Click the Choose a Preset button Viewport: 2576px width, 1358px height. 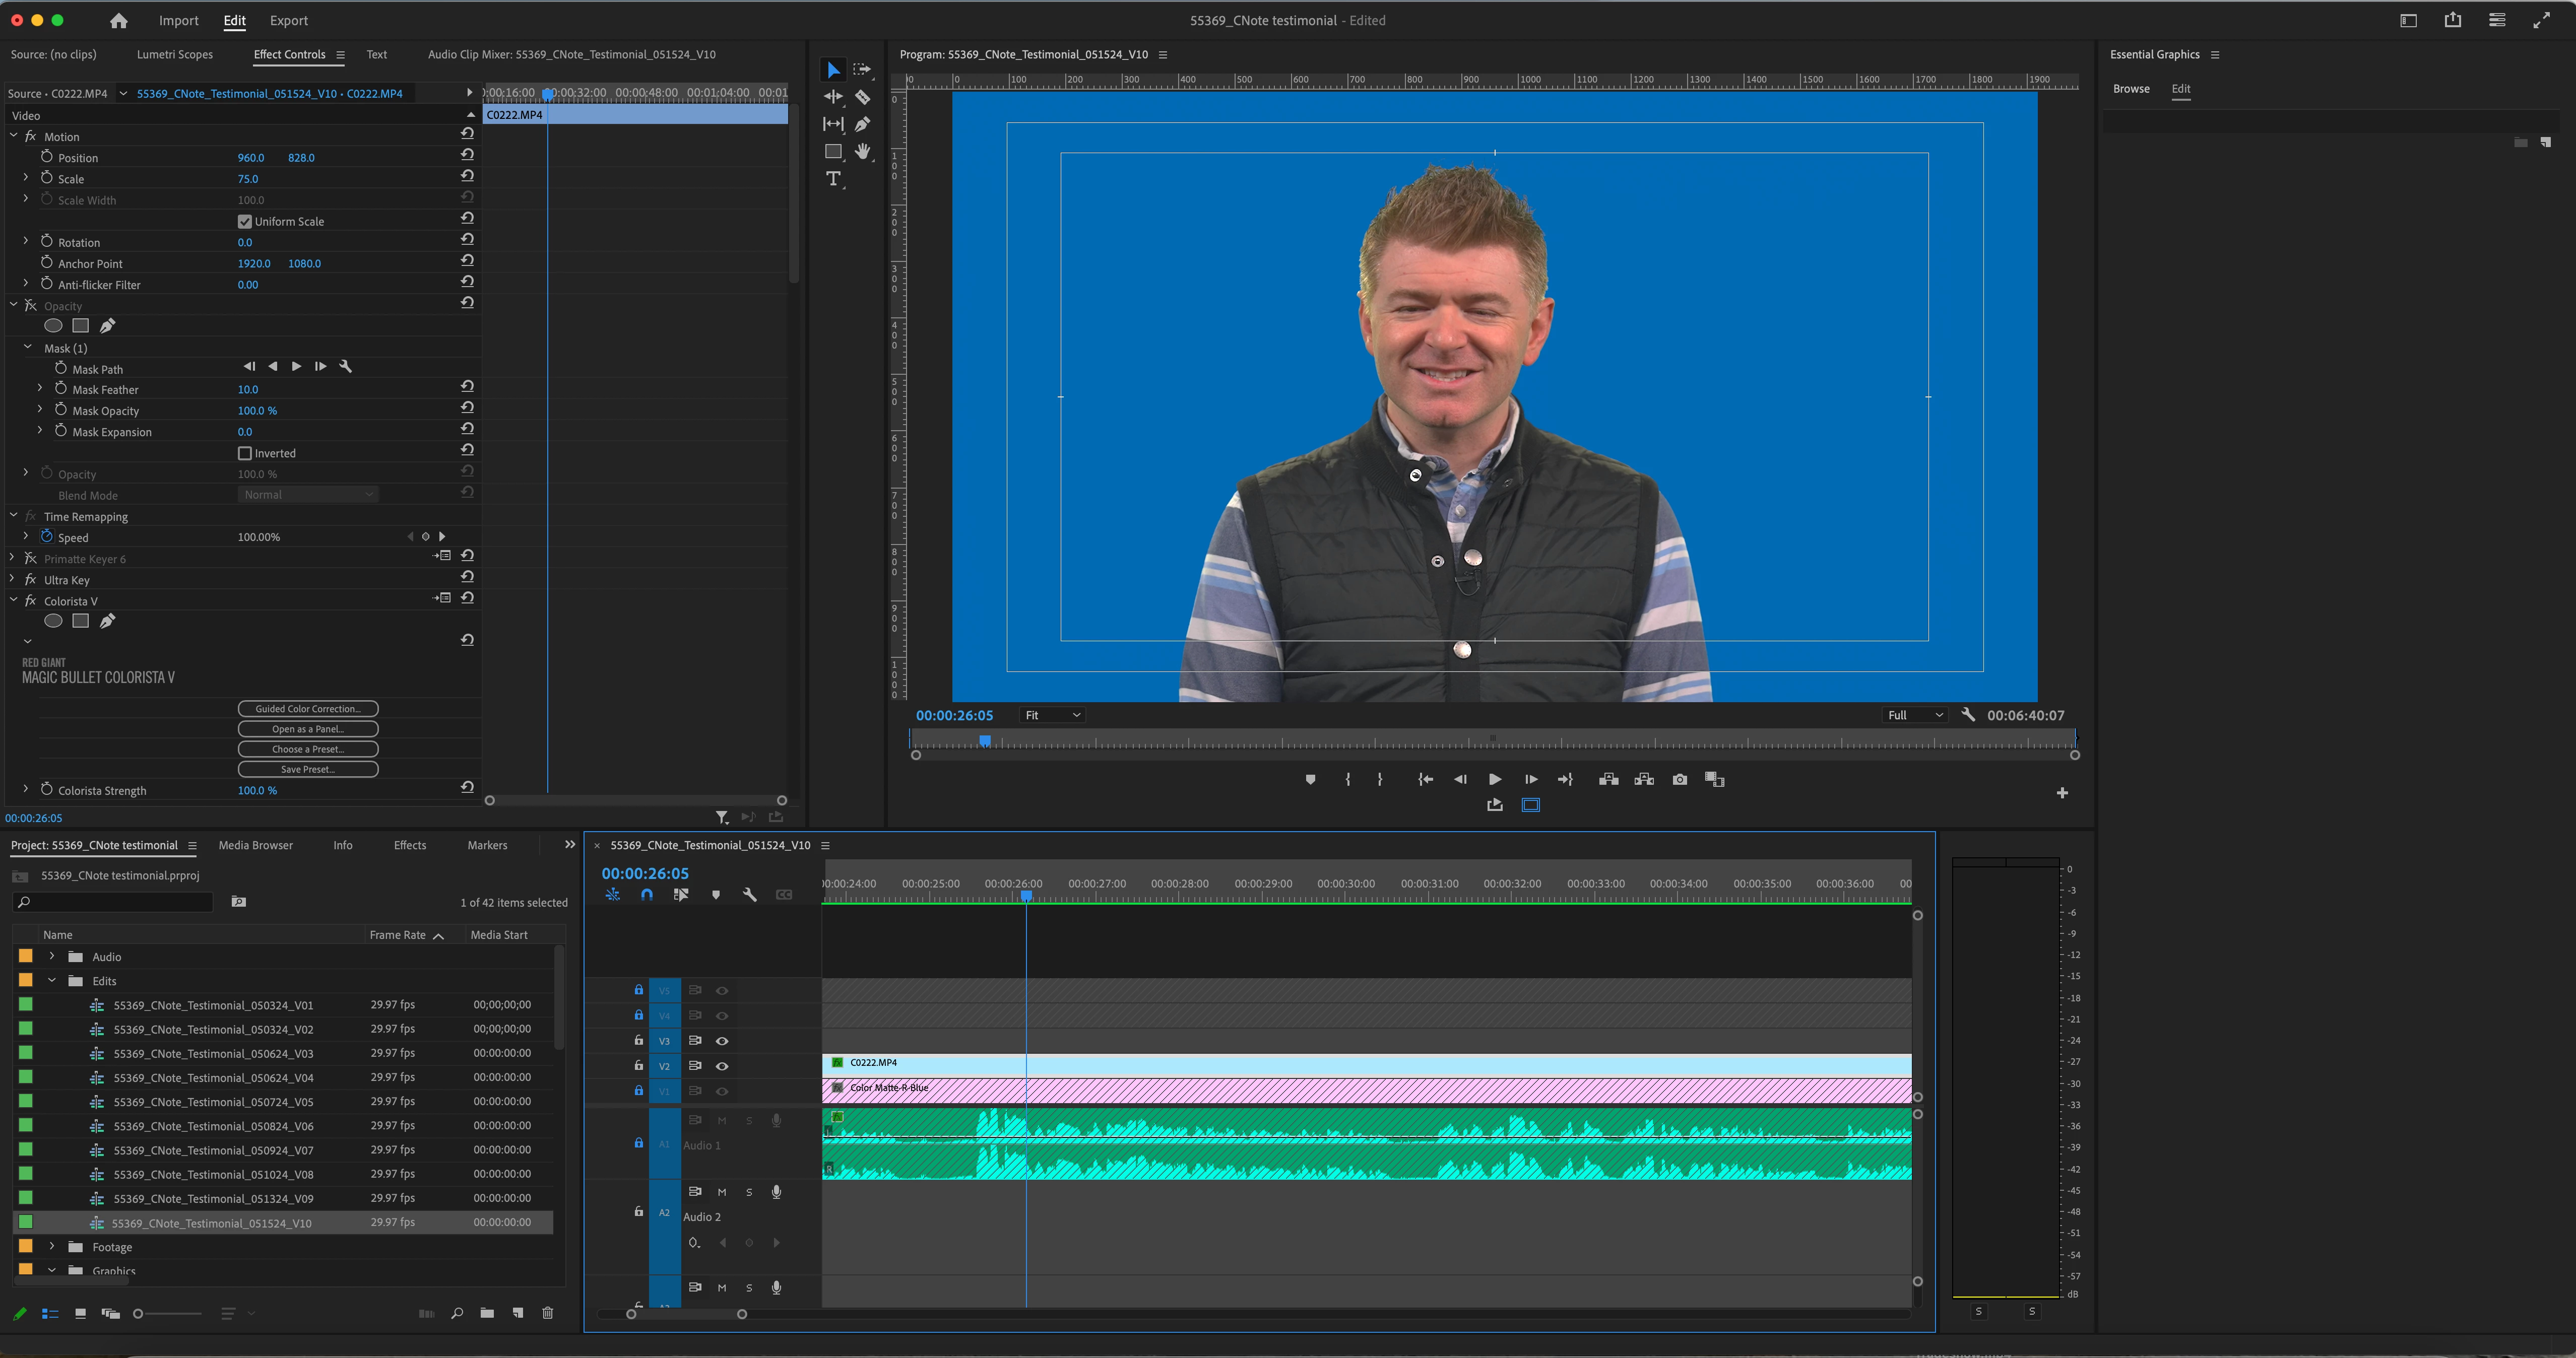coord(308,750)
